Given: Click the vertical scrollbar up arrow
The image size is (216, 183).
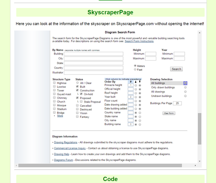Looking at the screenshot, I should click(200, 33).
